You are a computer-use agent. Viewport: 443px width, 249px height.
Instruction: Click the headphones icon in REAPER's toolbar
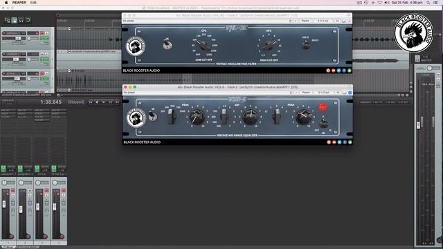pyautogui.click(x=21, y=20)
